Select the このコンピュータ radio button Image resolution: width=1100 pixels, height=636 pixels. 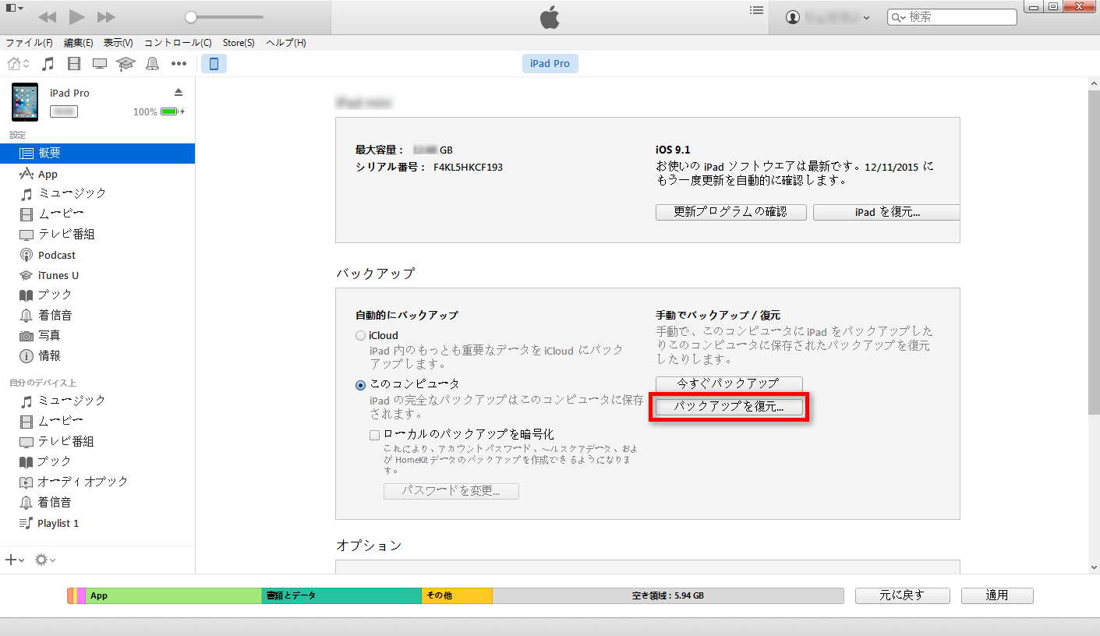(x=360, y=384)
